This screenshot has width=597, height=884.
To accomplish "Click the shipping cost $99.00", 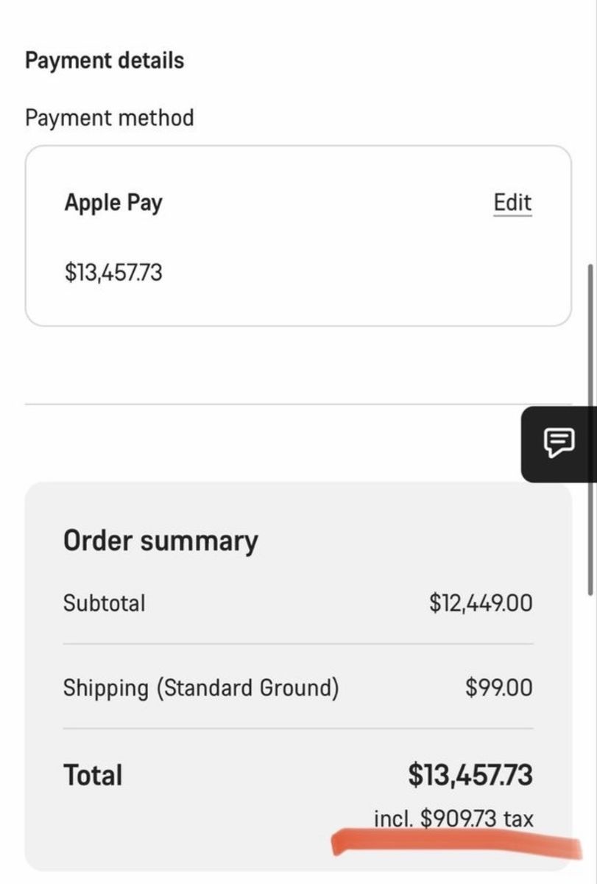I will tap(498, 688).
